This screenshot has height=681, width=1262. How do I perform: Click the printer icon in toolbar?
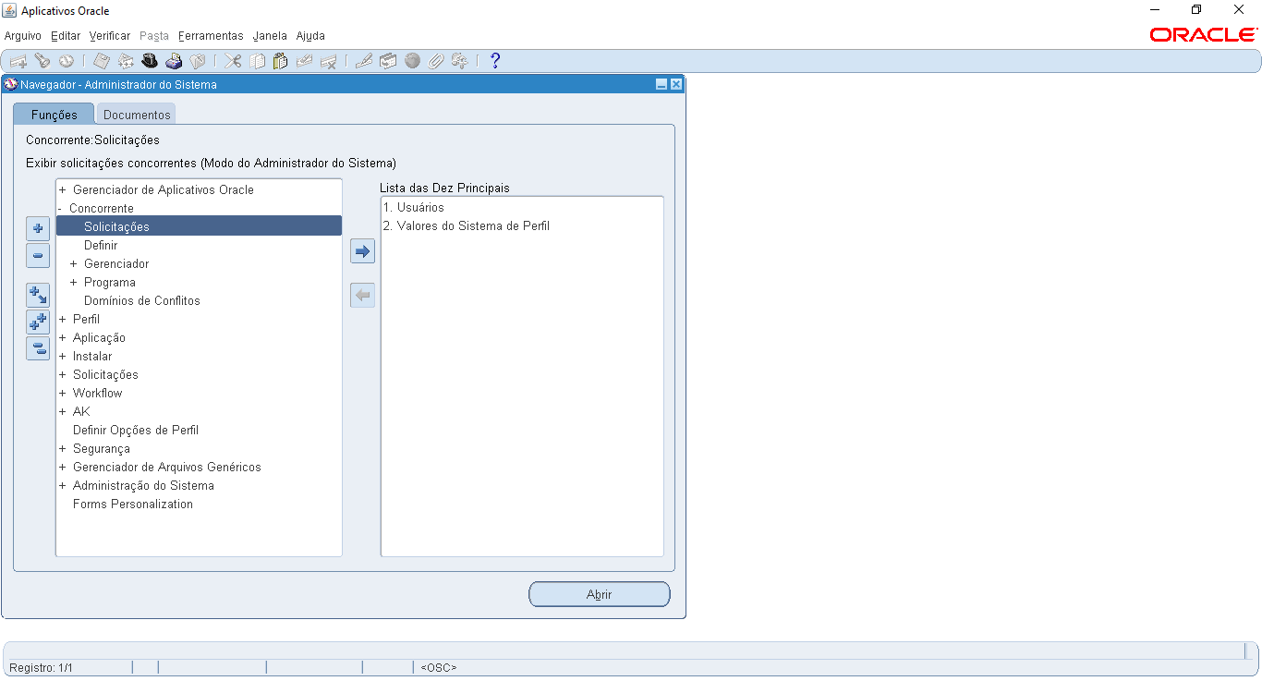click(x=174, y=61)
